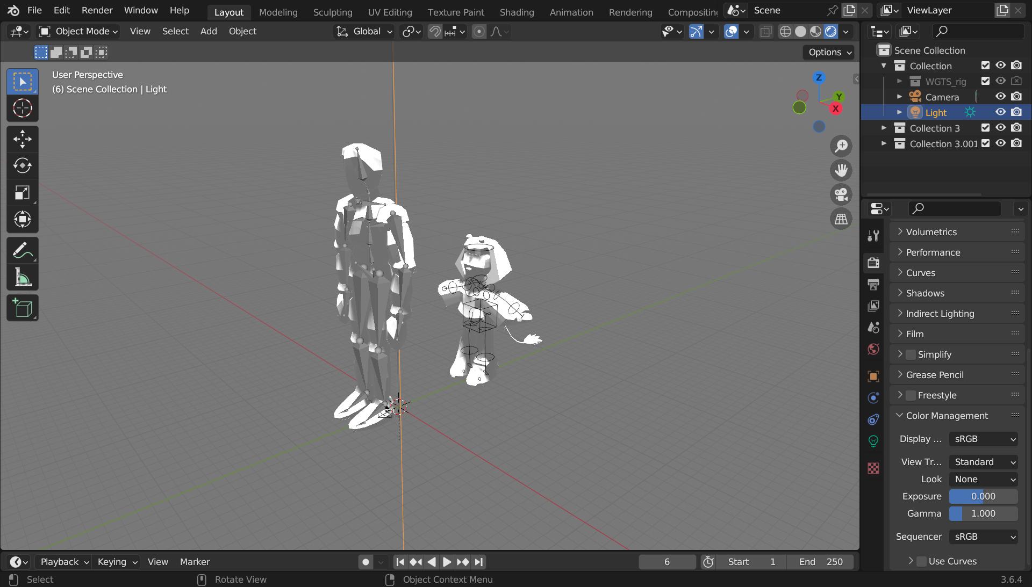
Task: Open the timeline Playback popover
Action: coord(63,562)
